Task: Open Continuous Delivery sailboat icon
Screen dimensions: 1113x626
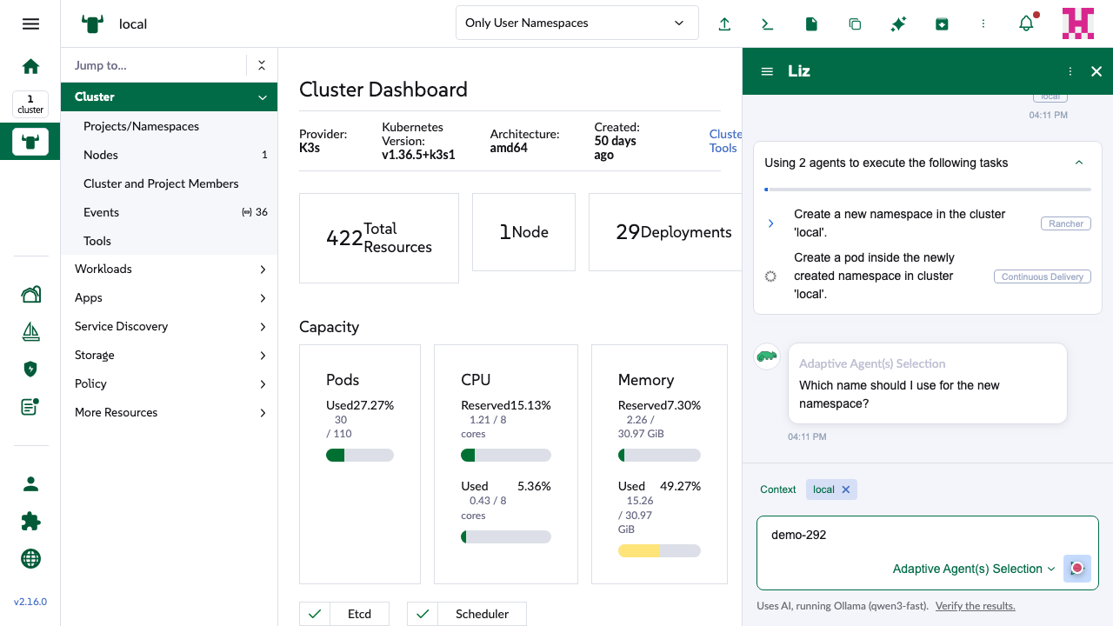Action: point(30,332)
